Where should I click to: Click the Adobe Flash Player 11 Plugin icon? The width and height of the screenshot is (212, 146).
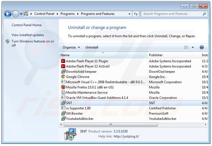click(63, 61)
